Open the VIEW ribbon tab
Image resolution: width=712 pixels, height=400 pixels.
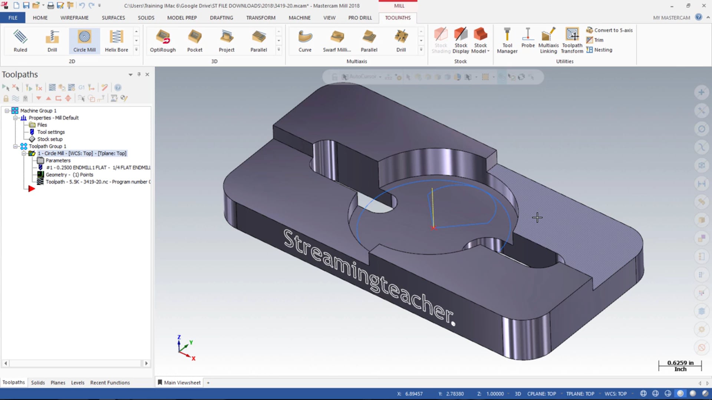click(329, 17)
